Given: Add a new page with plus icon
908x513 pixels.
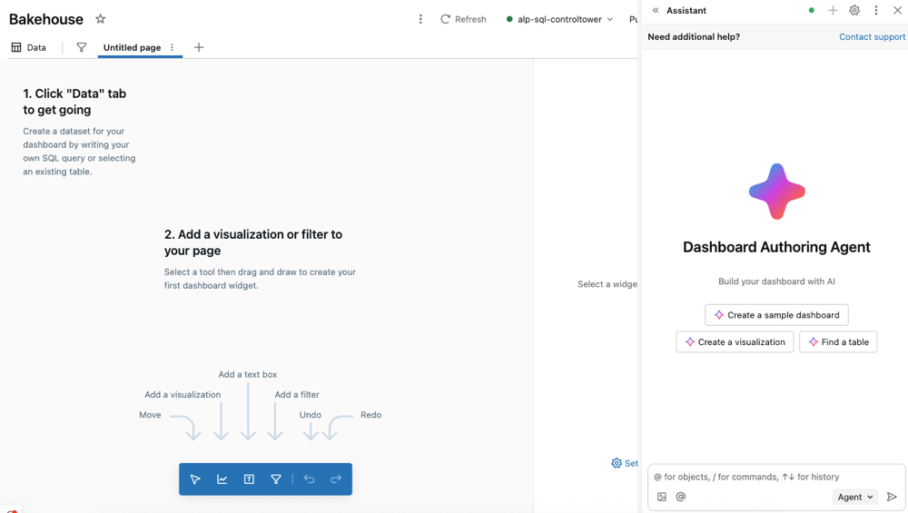Looking at the screenshot, I should [199, 47].
